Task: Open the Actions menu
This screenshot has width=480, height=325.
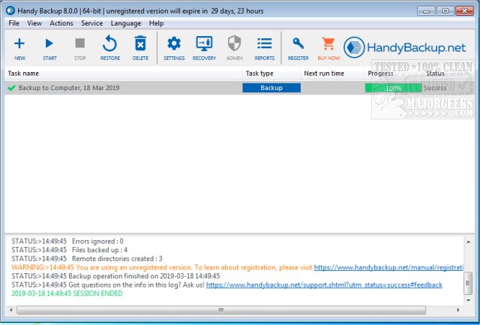Action: click(61, 23)
